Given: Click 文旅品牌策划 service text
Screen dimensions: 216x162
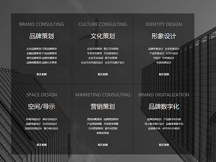Looking at the screenshot, I should coord(49,49).
